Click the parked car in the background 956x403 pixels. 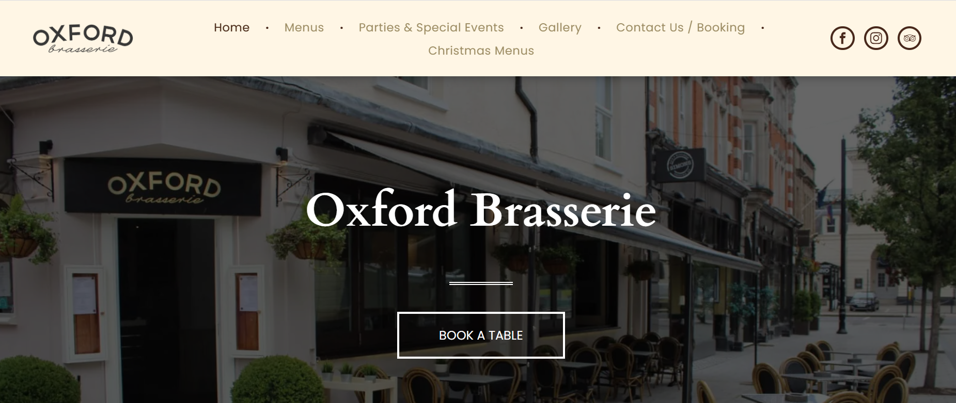pyautogui.click(x=863, y=301)
